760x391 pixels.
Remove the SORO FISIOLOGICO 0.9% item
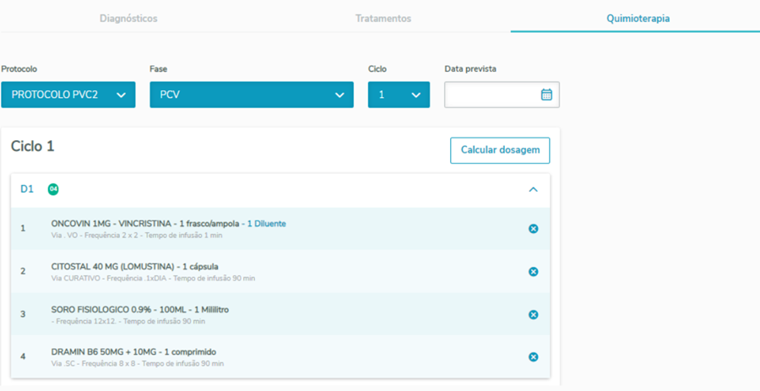pos(533,315)
